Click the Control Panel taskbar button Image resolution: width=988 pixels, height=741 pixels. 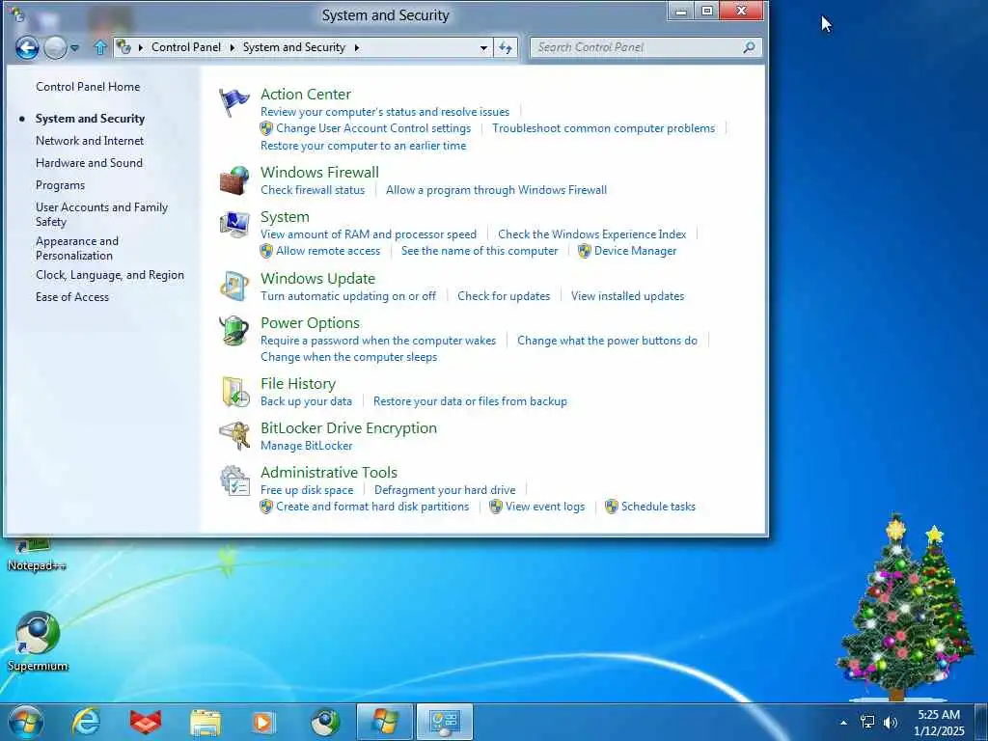coord(444,722)
